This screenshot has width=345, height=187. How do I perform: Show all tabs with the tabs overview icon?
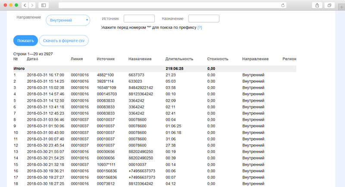click(329, 5)
